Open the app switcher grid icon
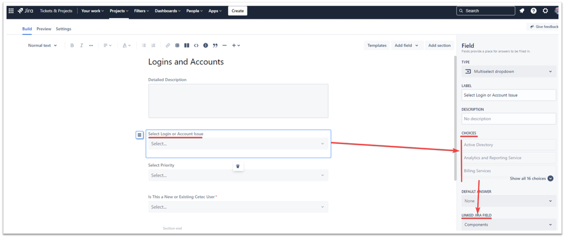 [11, 11]
